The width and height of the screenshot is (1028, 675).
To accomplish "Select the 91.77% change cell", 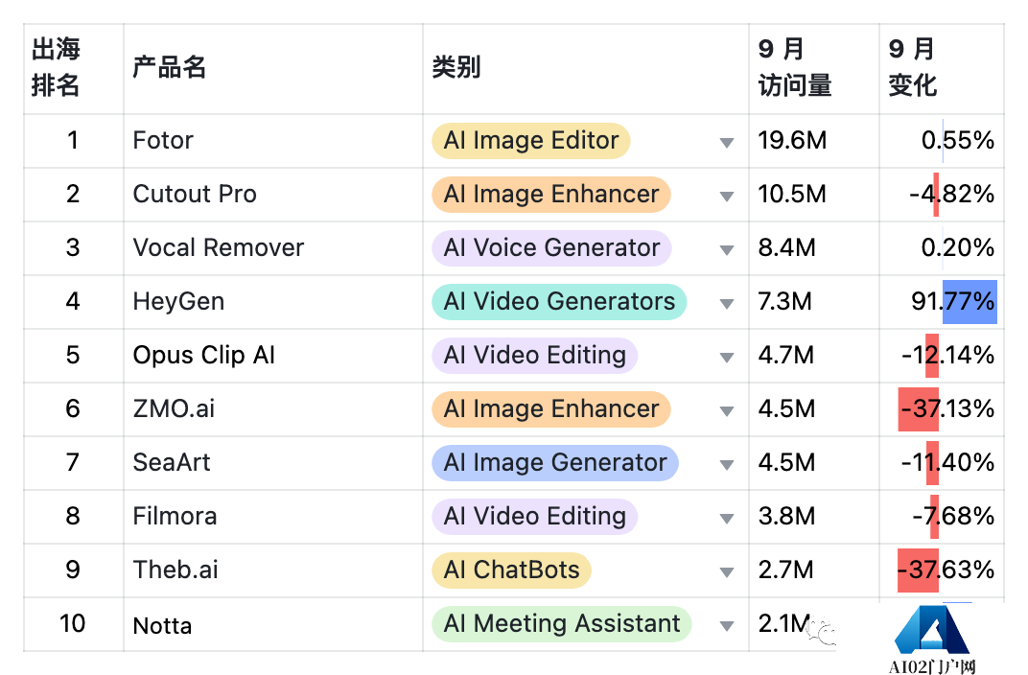I will pyautogui.click(x=941, y=302).
